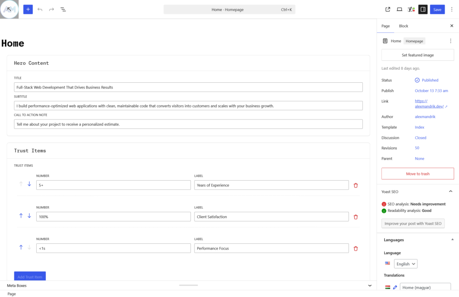This screenshot has height=297, width=459.
Task: Open the block inserter
Action: click(x=28, y=9)
